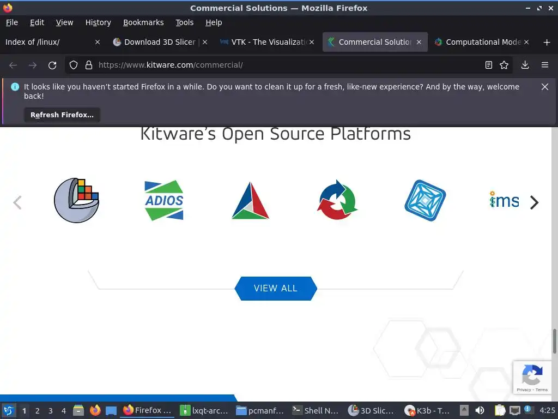Screen dimensions: 558x419
Task: Switch to 3D Slicer taskbar window
Action: (x=372, y=410)
